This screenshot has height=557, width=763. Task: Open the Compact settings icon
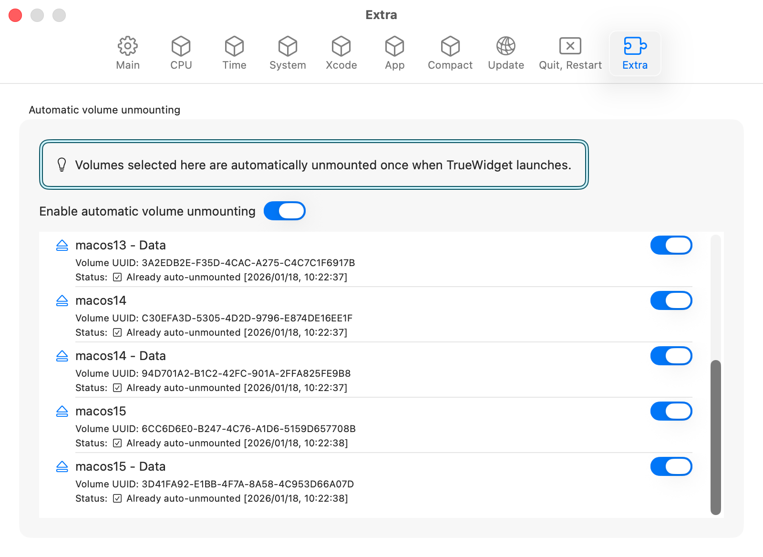point(450,47)
